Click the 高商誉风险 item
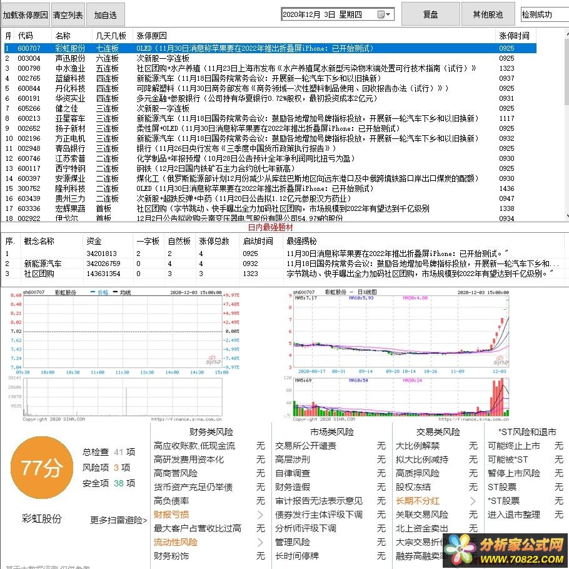Screen dimensions: 569x569 (x=176, y=473)
